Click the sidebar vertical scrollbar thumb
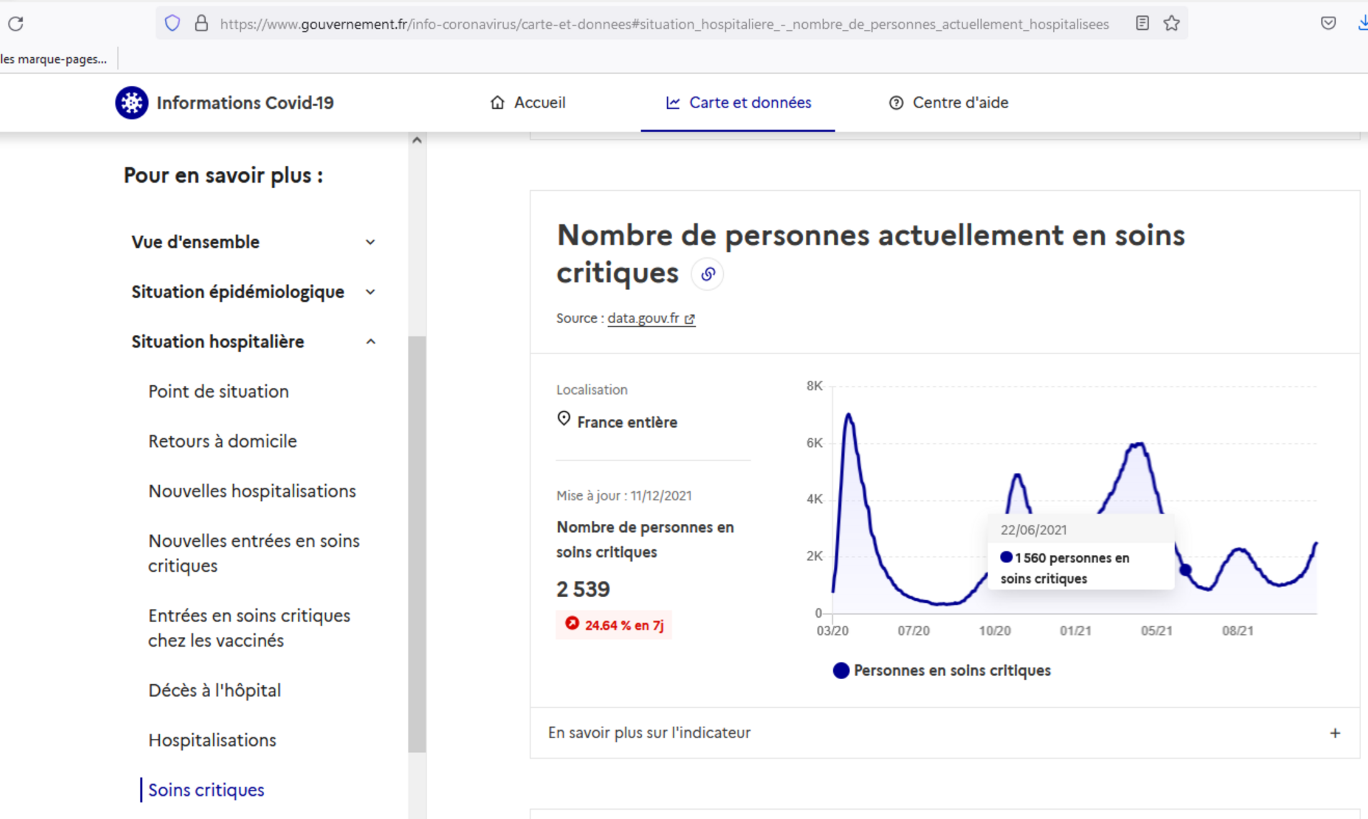This screenshot has width=1368, height=819. (417, 544)
